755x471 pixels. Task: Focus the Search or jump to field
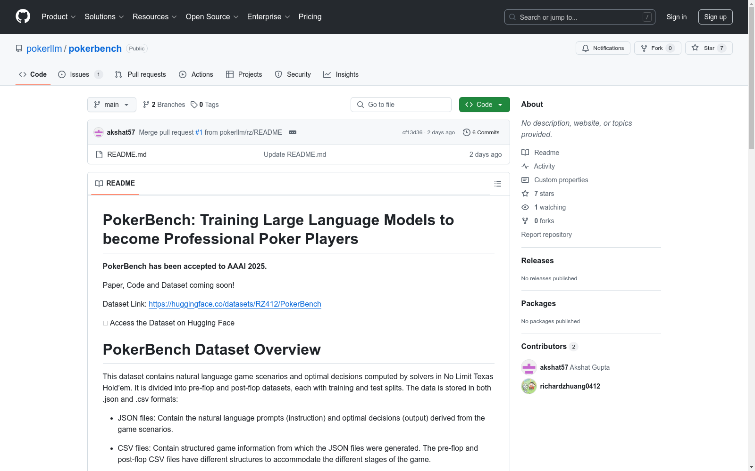click(579, 17)
